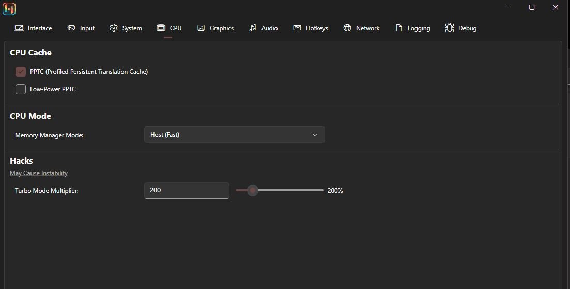
Task: Click the Network tab globe icon
Action: pos(347,28)
